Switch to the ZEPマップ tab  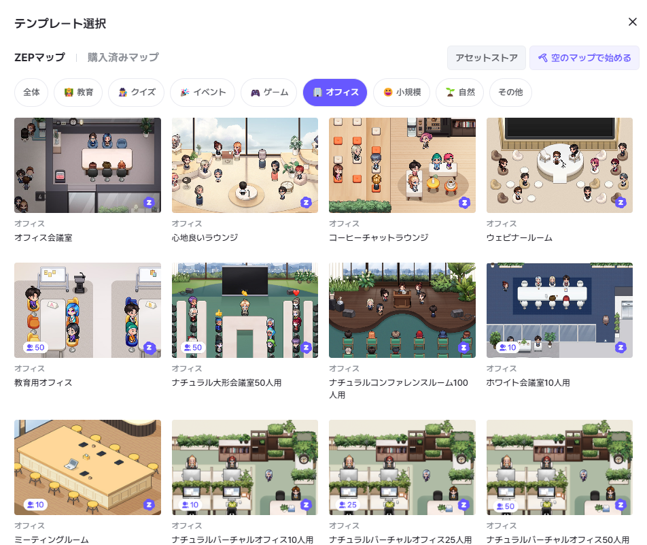[39, 57]
